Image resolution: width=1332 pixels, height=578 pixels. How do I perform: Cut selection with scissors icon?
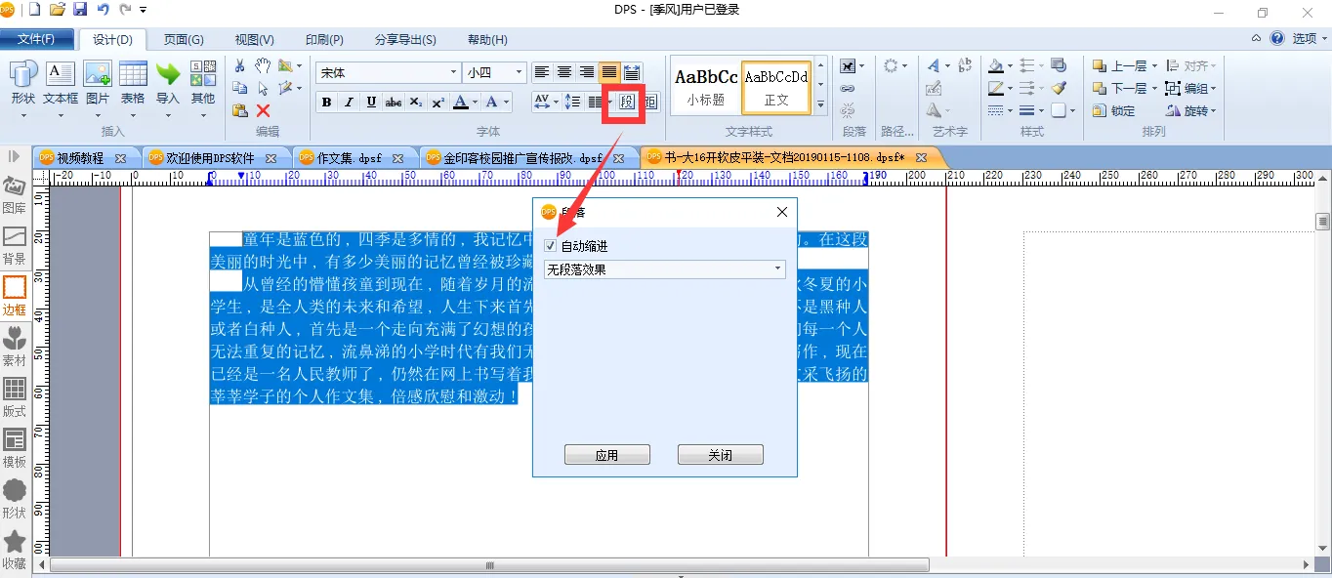(240, 65)
